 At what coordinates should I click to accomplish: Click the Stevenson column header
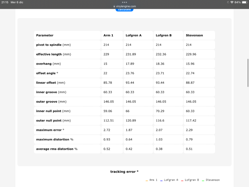coord(194,36)
